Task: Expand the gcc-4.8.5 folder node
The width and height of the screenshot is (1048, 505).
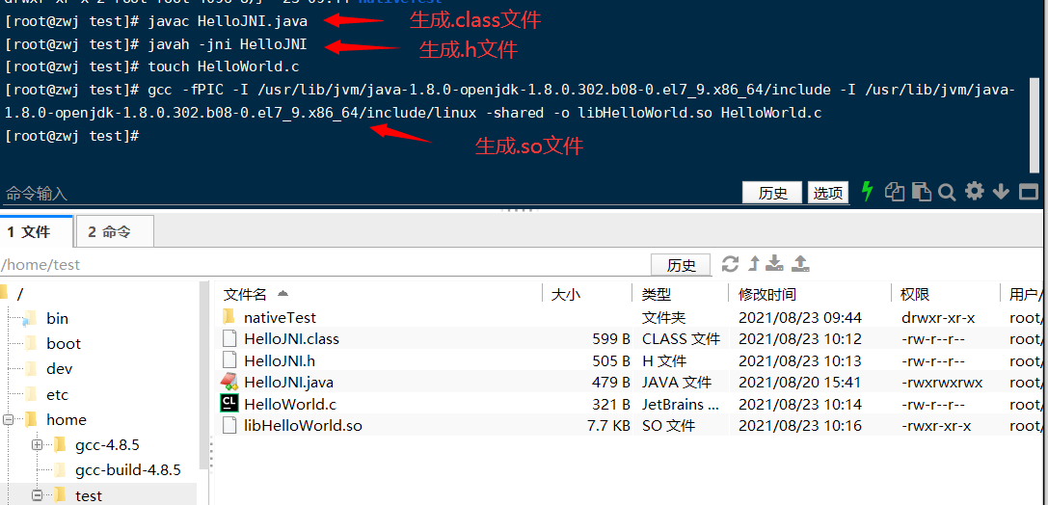Action: pyautogui.click(x=37, y=445)
